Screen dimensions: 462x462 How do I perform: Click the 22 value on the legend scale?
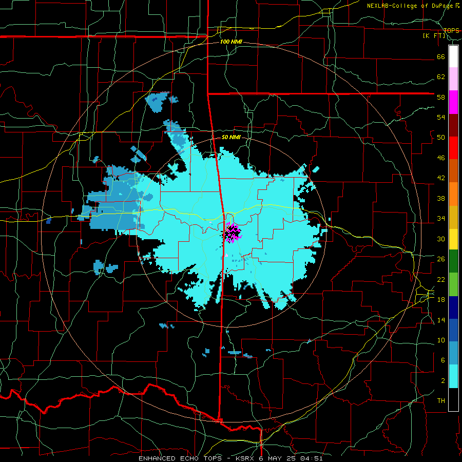(441, 279)
